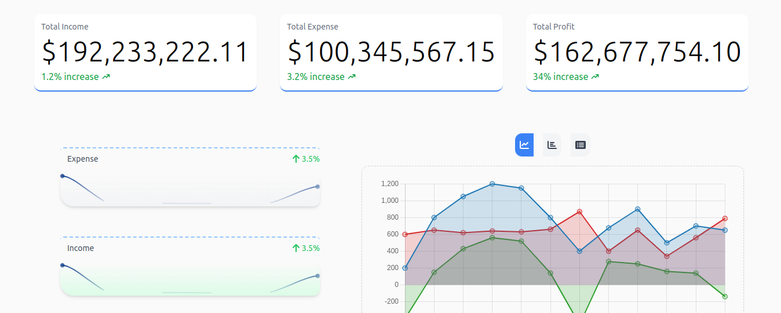Click the up arrow in Expense card
This screenshot has width=781, height=313.
coord(295,159)
